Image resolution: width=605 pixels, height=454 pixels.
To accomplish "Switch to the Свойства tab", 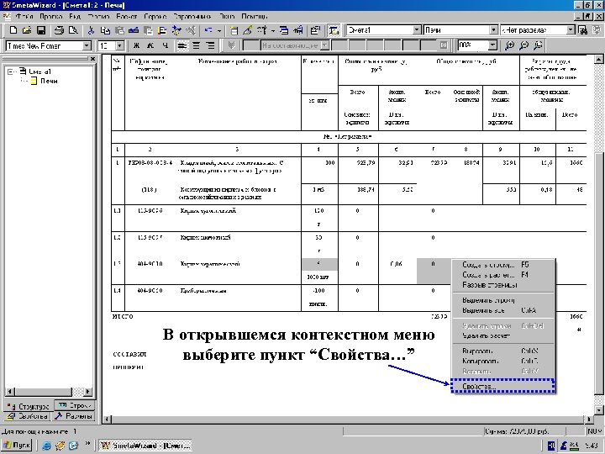I will tap(27, 416).
